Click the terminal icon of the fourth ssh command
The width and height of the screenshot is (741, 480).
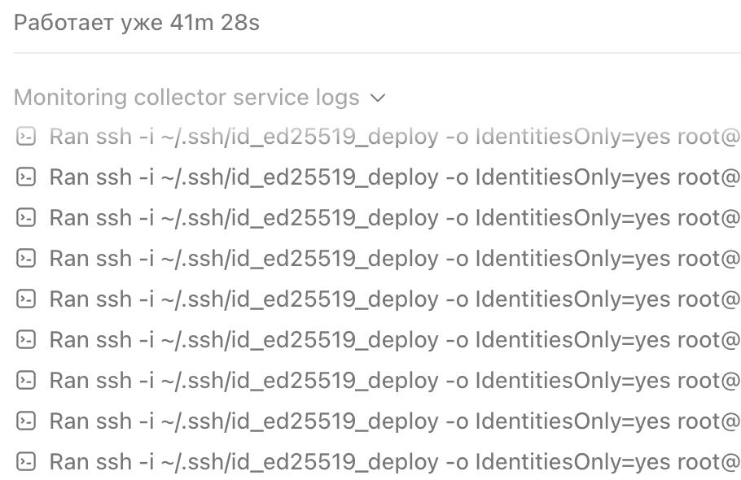(x=26, y=258)
